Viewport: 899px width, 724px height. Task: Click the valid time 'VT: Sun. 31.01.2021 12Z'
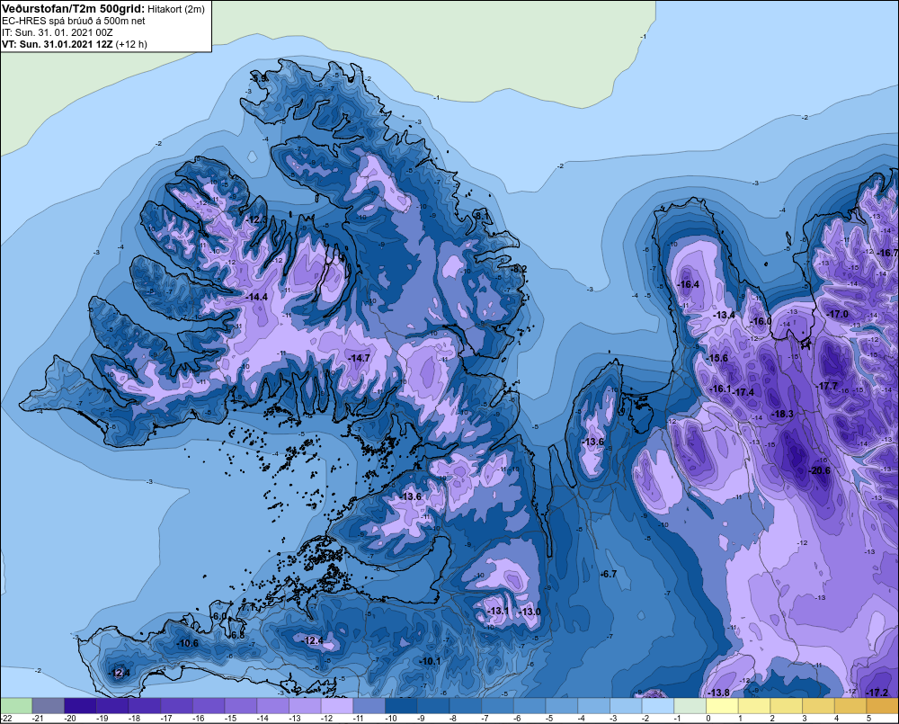click(58, 44)
